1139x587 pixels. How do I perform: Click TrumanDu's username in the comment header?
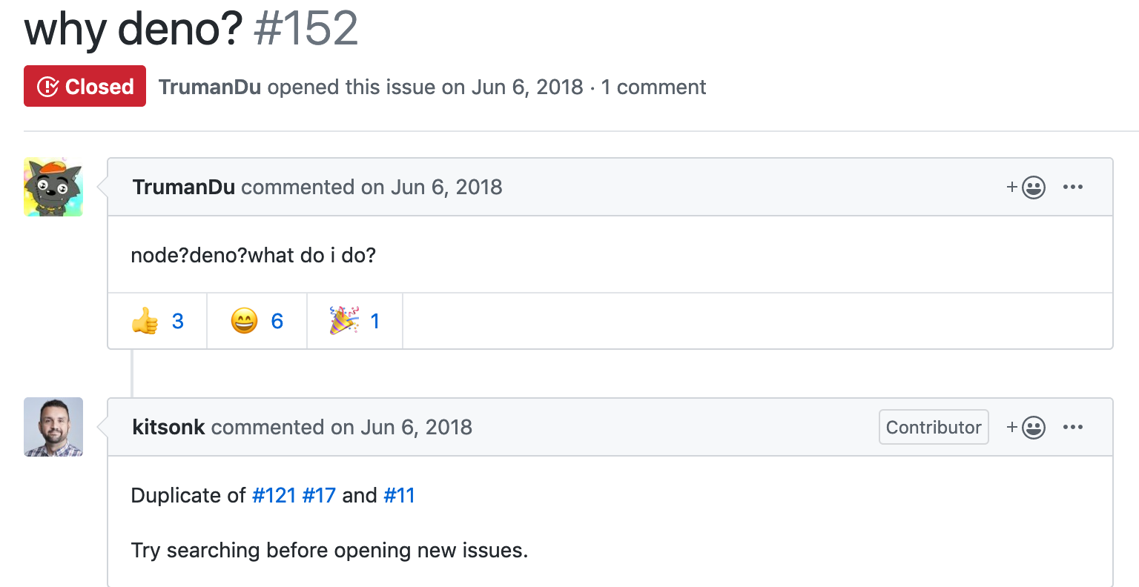point(184,187)
